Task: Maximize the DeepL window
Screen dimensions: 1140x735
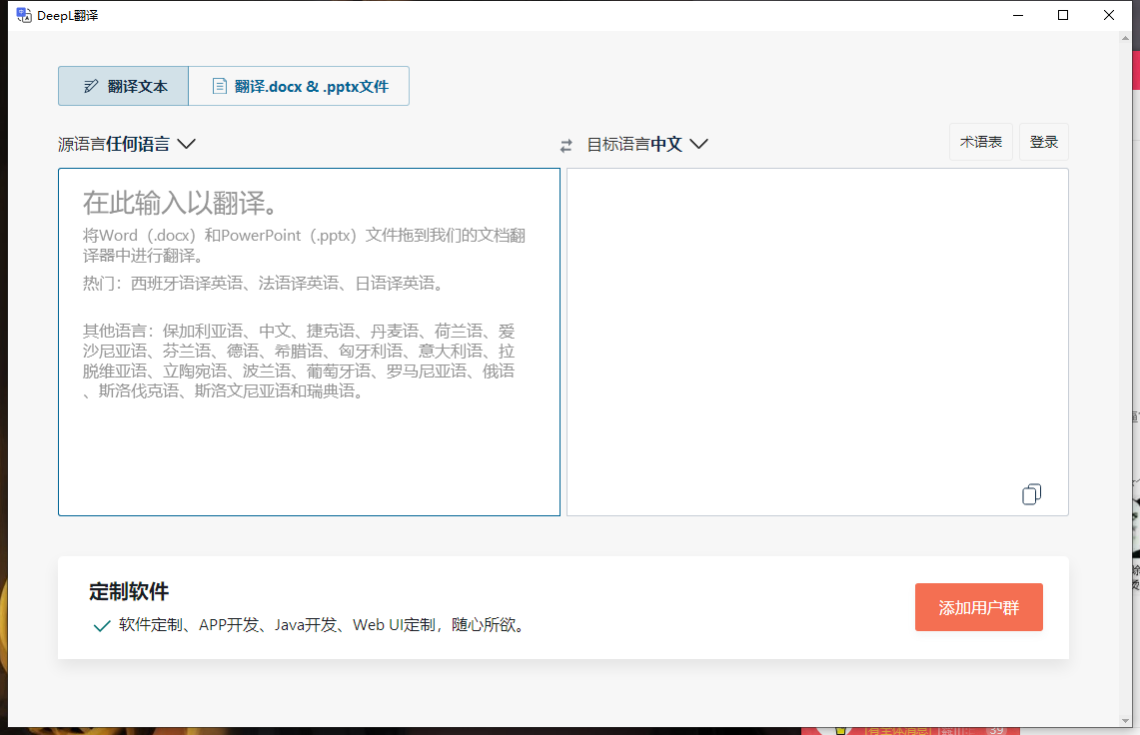Action: pos(1063,15)
